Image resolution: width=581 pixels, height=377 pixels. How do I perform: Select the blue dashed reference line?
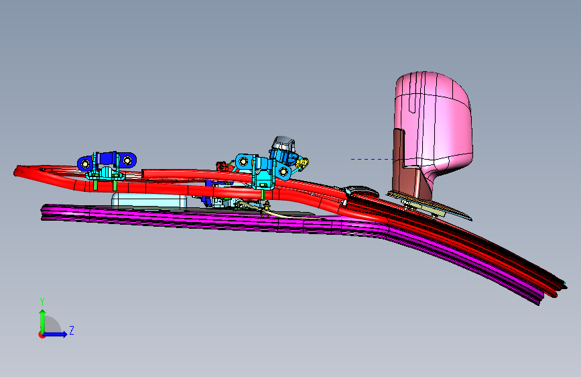click(x=373, y=159)
